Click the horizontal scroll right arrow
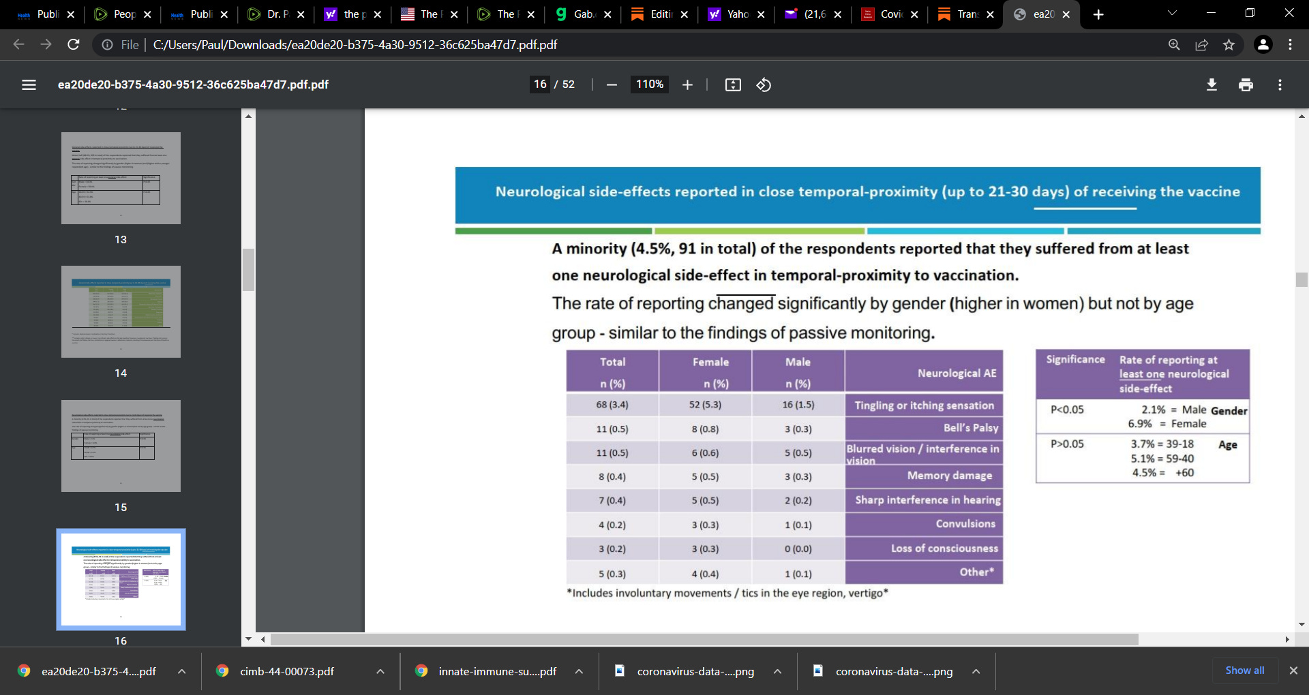Screen dimensions: 1309x695 pos(1287,639)
